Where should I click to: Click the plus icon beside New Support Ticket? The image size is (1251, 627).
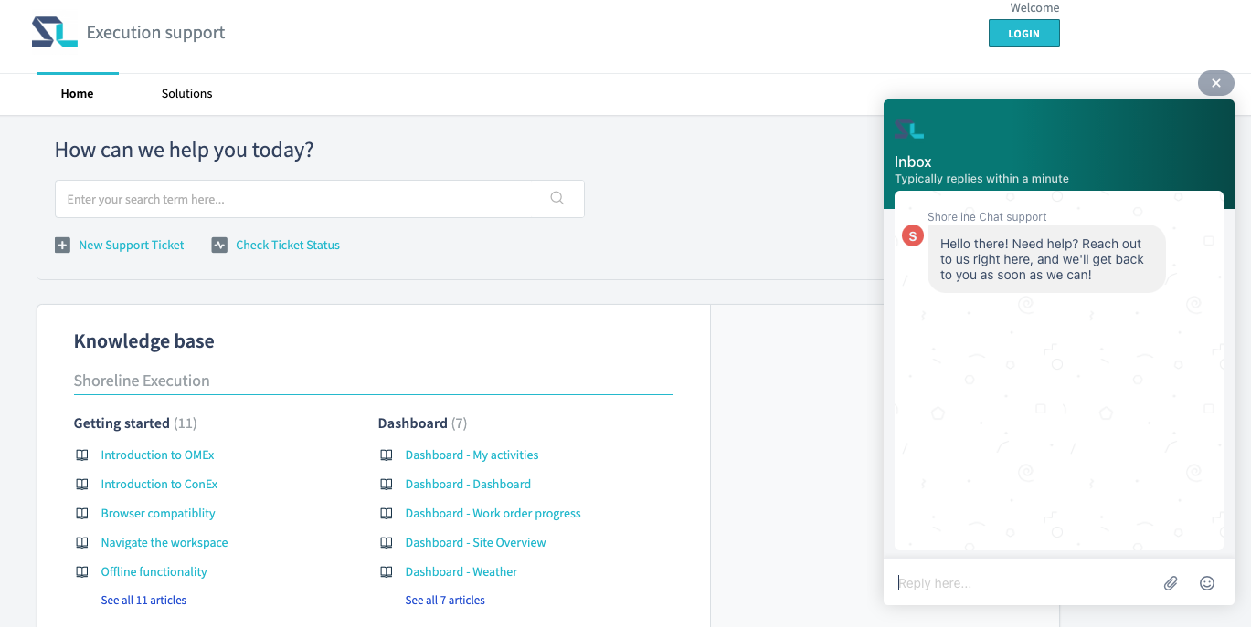tap(62, 245)
